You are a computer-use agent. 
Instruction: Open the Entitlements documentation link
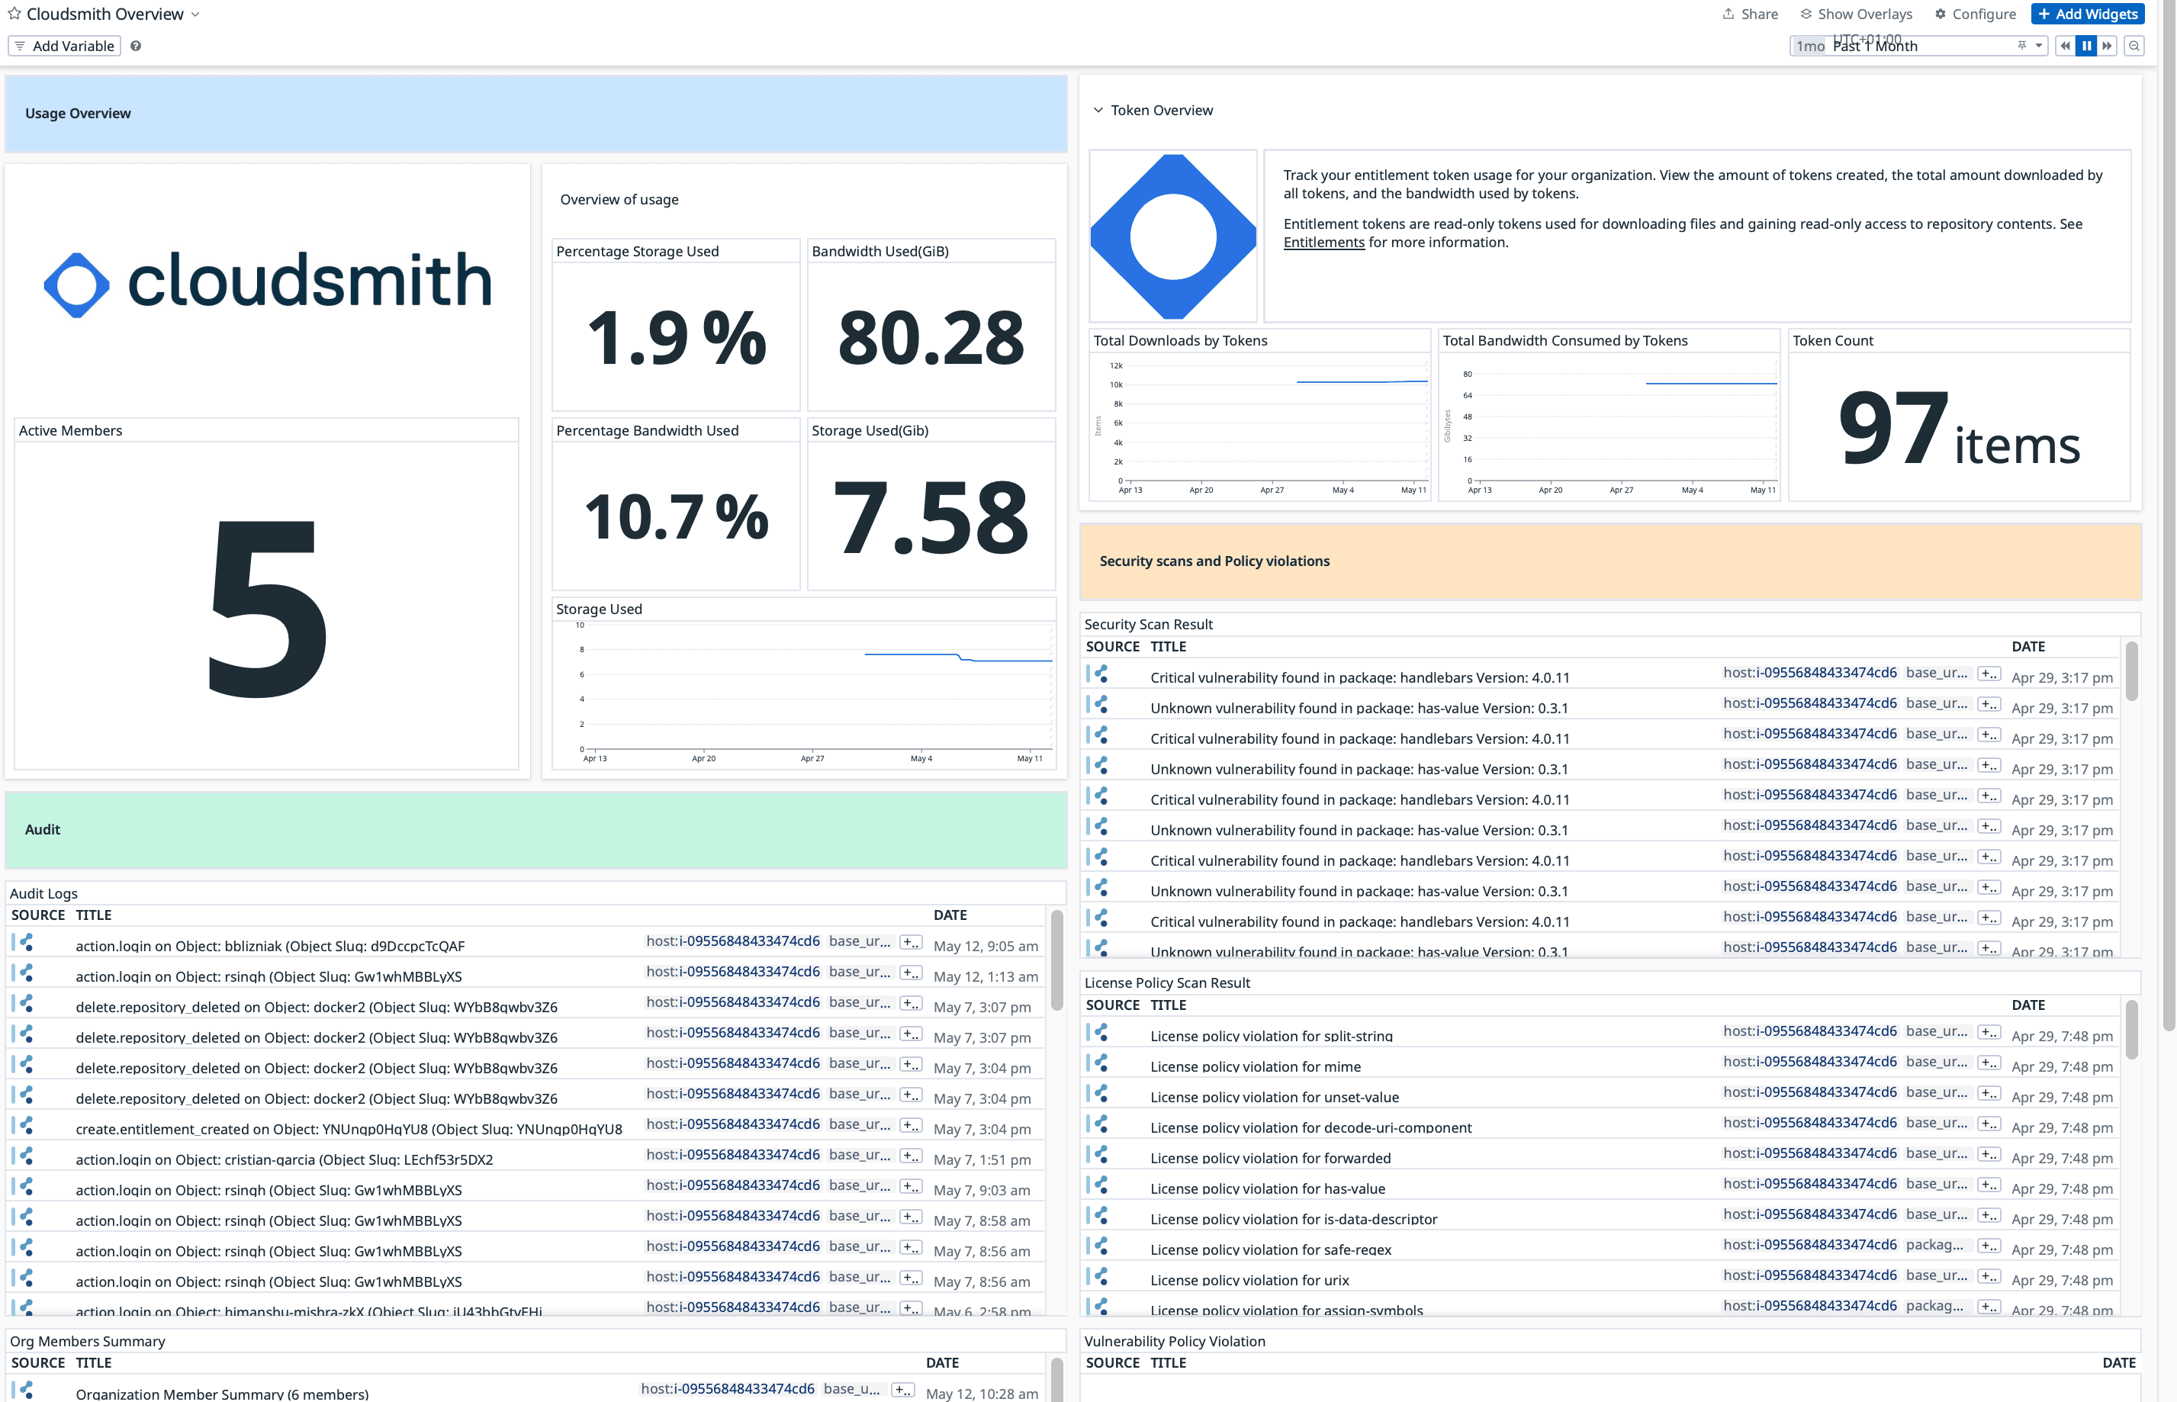pyautogui.click(x=1323, y=242)
